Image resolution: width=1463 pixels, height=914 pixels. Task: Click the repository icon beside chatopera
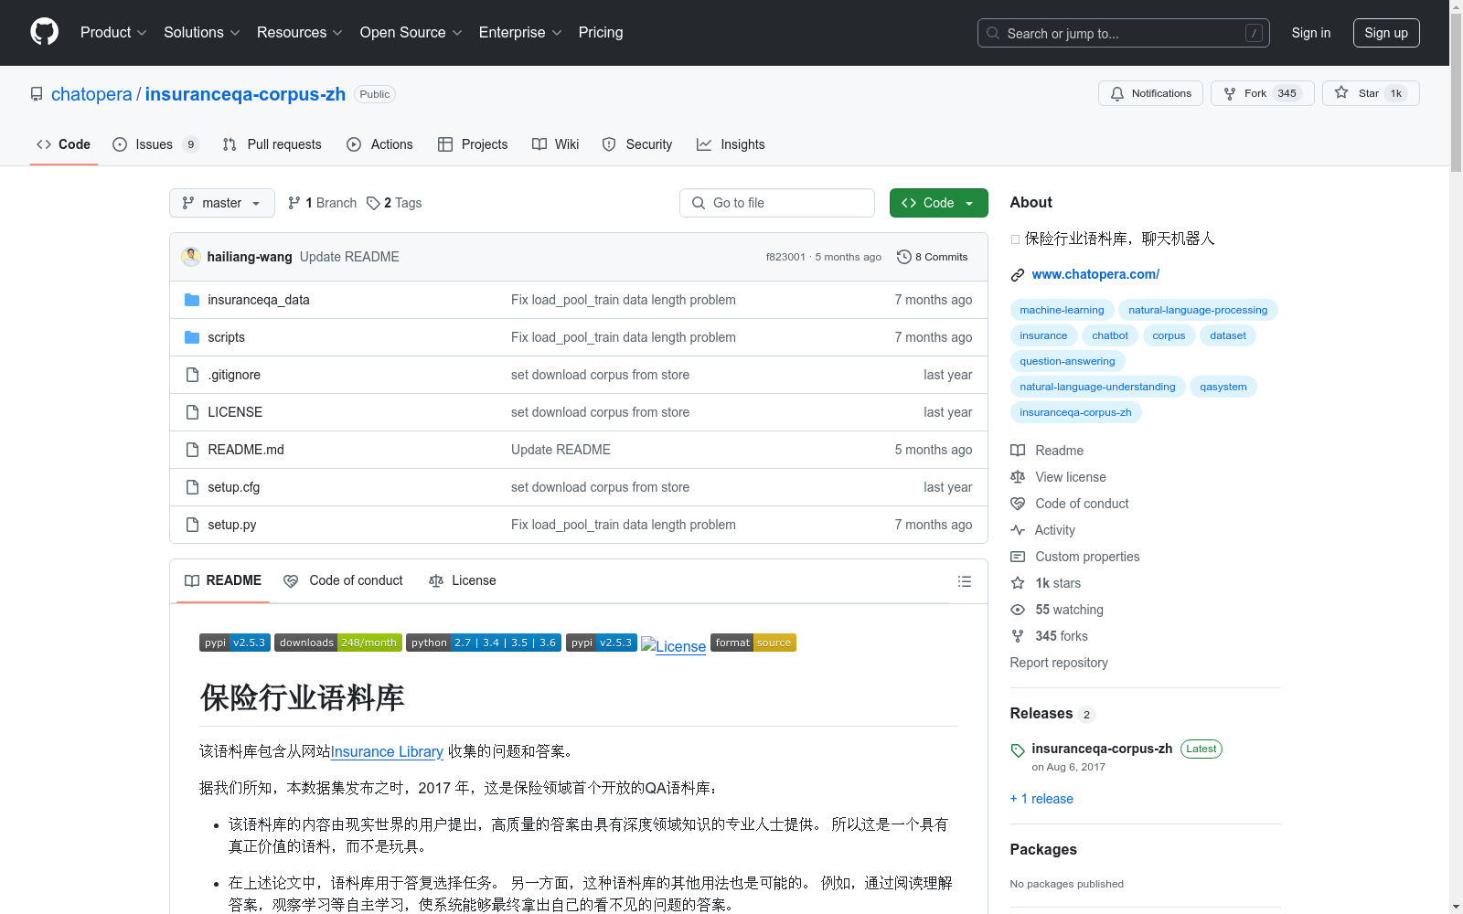coord(37,94)
